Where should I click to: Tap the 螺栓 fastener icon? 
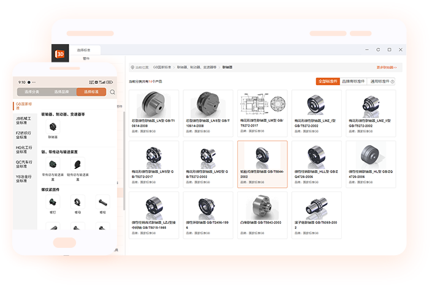point(102,202)
